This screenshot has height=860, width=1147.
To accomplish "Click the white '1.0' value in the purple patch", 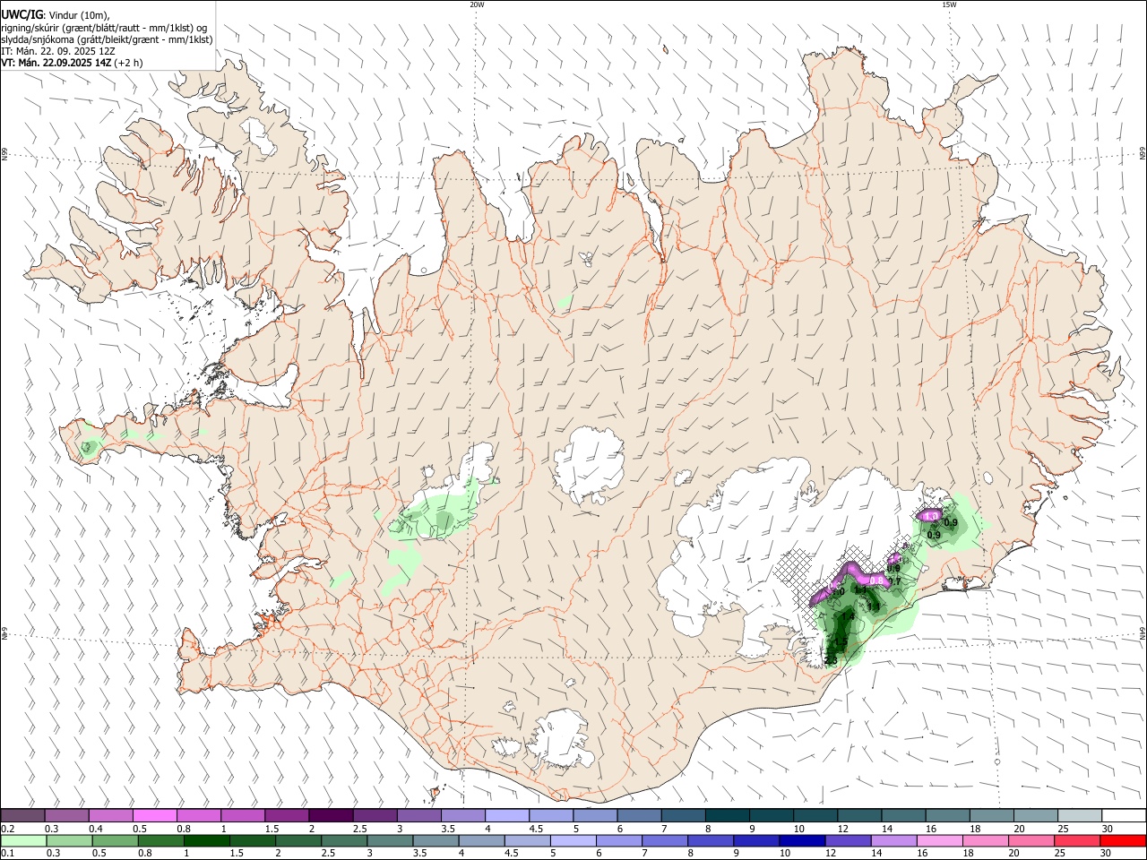I will 931,516.
